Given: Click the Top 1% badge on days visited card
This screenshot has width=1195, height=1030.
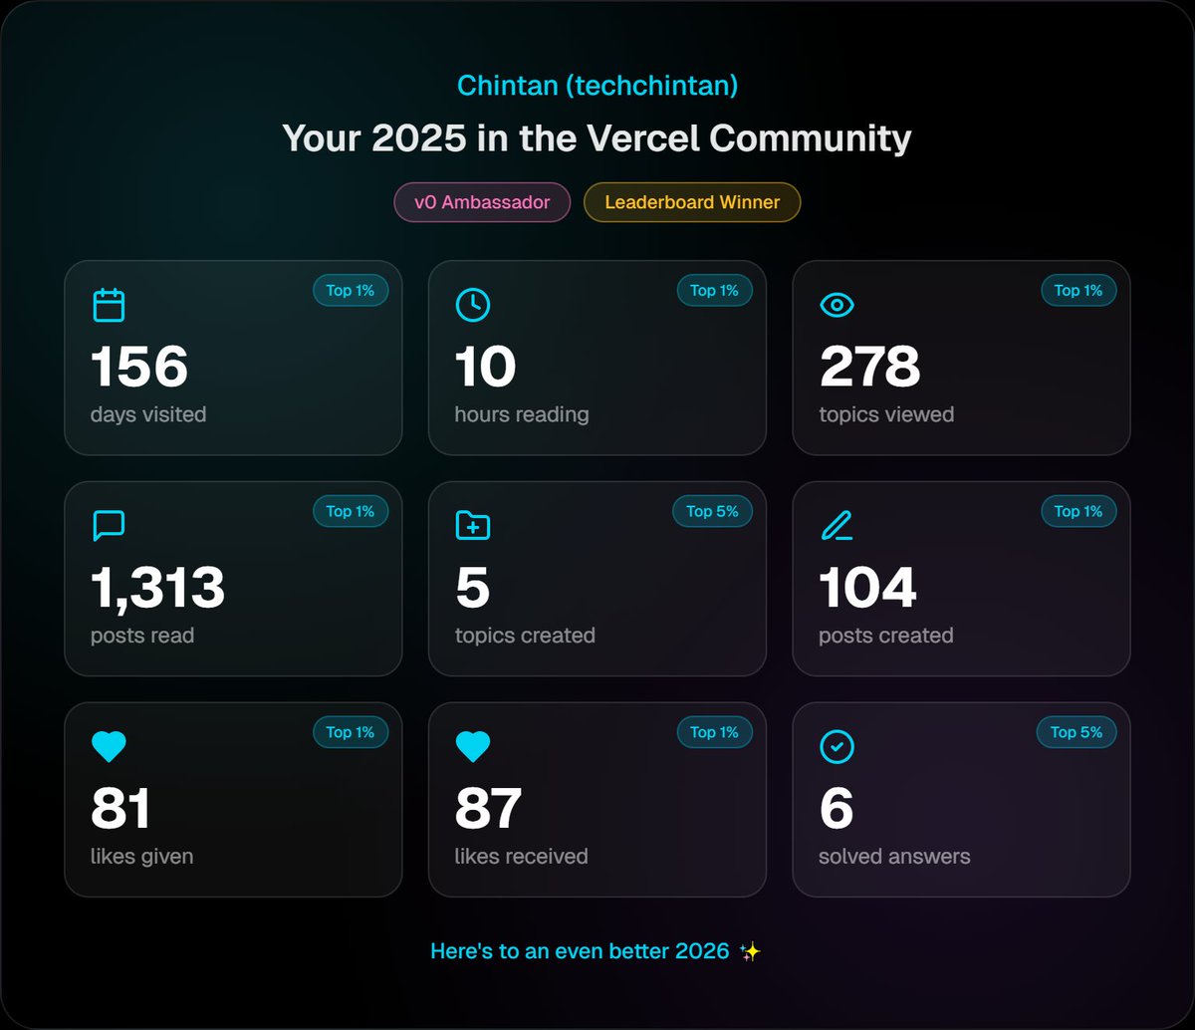Looking at the screenshot, I should 351,290.
